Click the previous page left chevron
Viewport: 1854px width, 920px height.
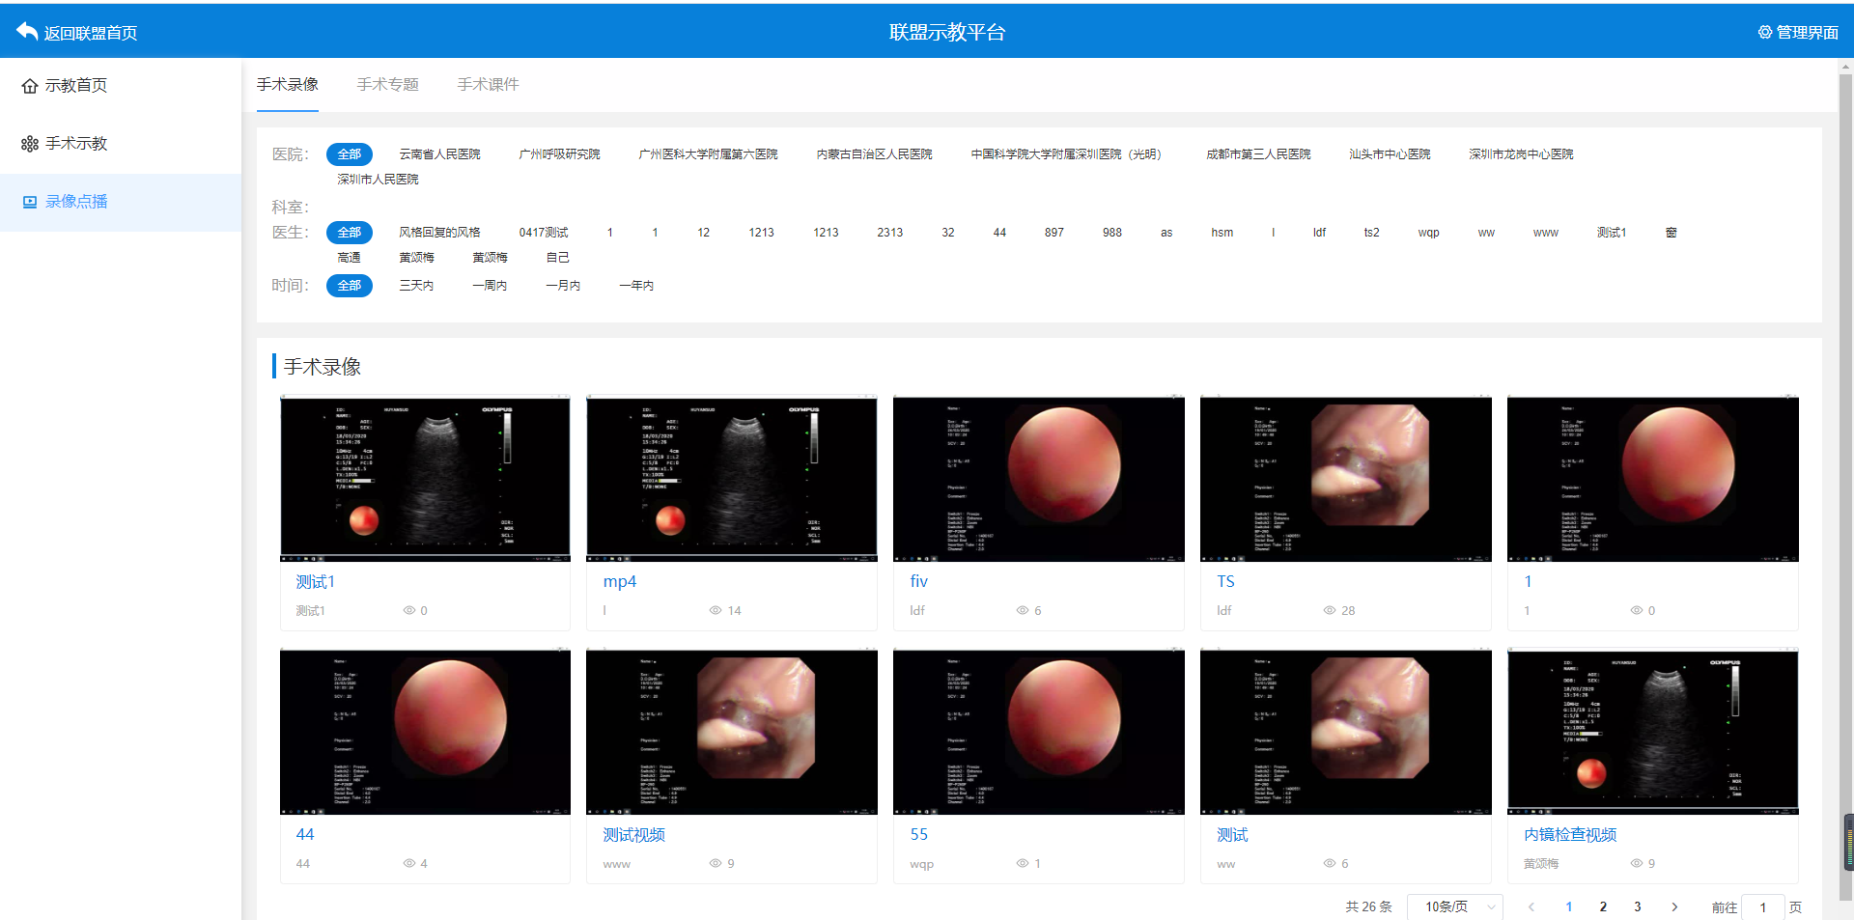(x=1531, y=906)
